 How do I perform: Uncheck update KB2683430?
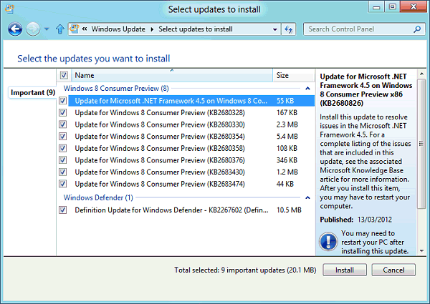point(63,172)
